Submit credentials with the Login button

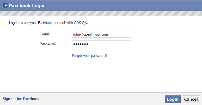coord(173,99)
